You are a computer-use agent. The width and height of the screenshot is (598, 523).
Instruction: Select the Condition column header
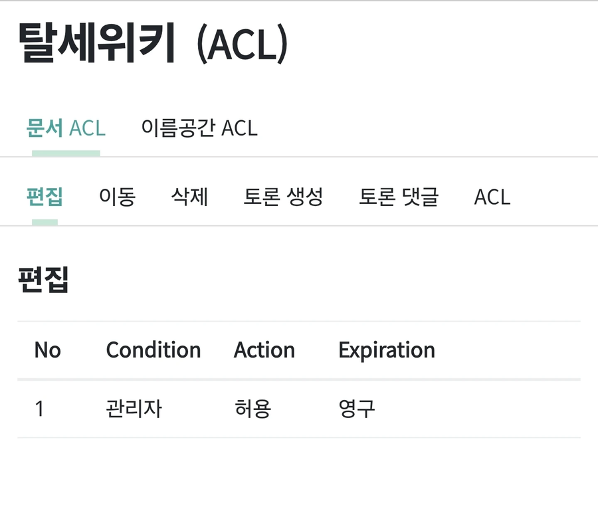tap(153, 350)
